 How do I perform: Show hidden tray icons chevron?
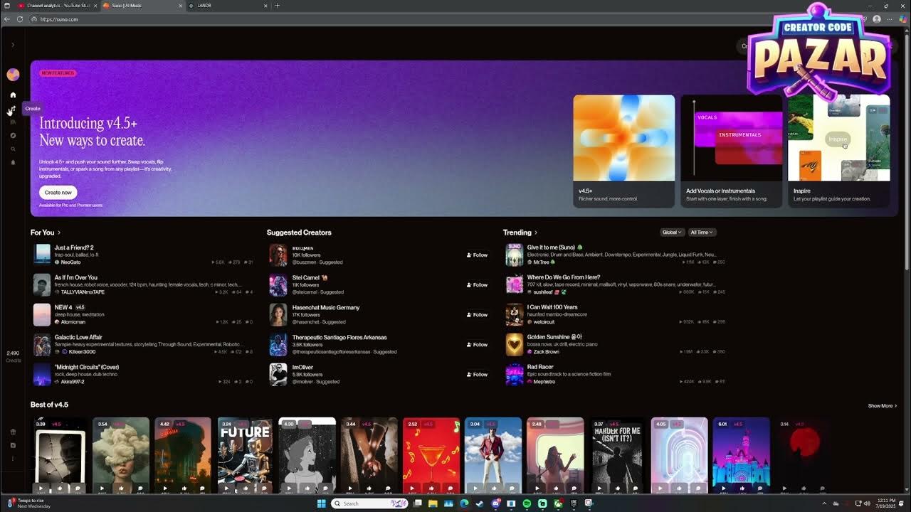coord(825,503)
